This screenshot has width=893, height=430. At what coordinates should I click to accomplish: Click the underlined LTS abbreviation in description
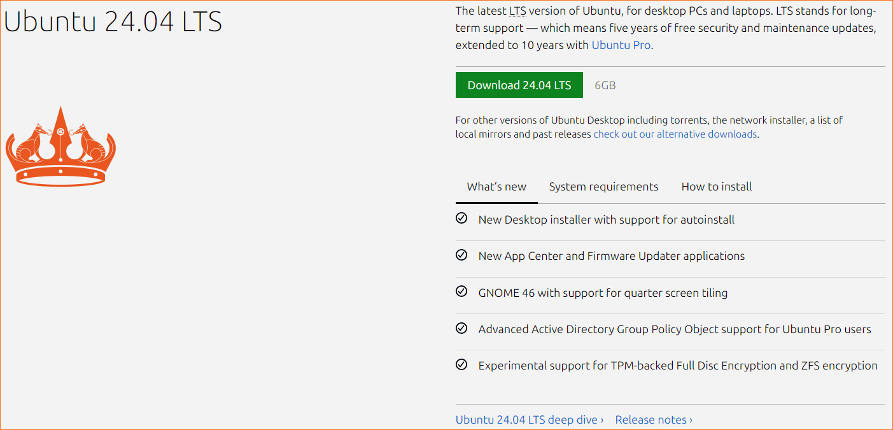coord(517,11)
